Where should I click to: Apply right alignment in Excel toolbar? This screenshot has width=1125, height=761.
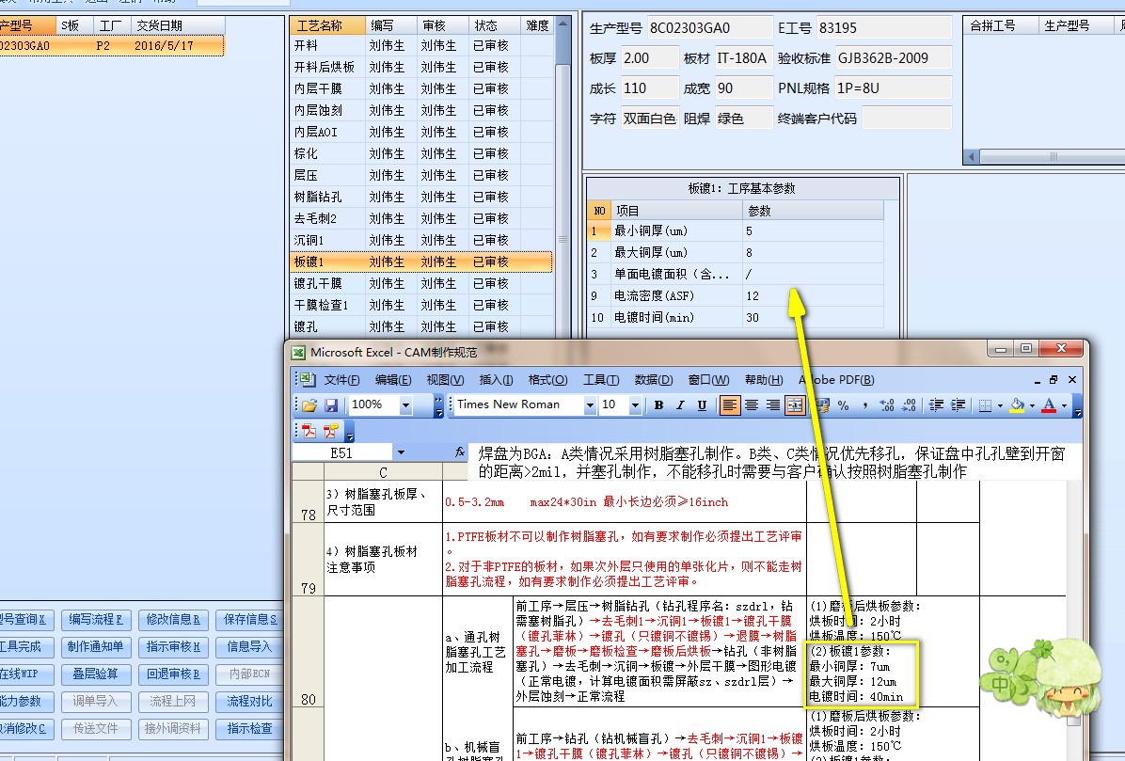[x=772, y=405]
